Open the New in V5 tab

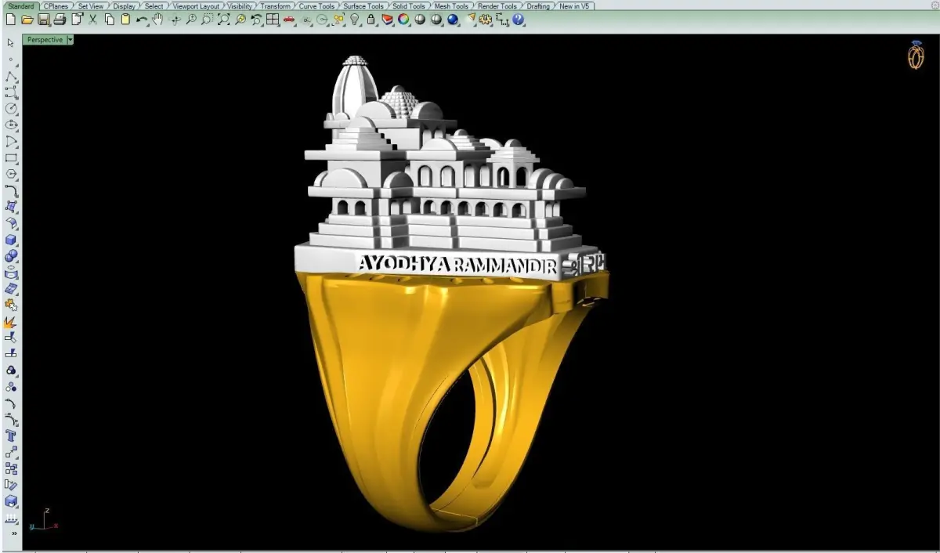tap(574, 5)
